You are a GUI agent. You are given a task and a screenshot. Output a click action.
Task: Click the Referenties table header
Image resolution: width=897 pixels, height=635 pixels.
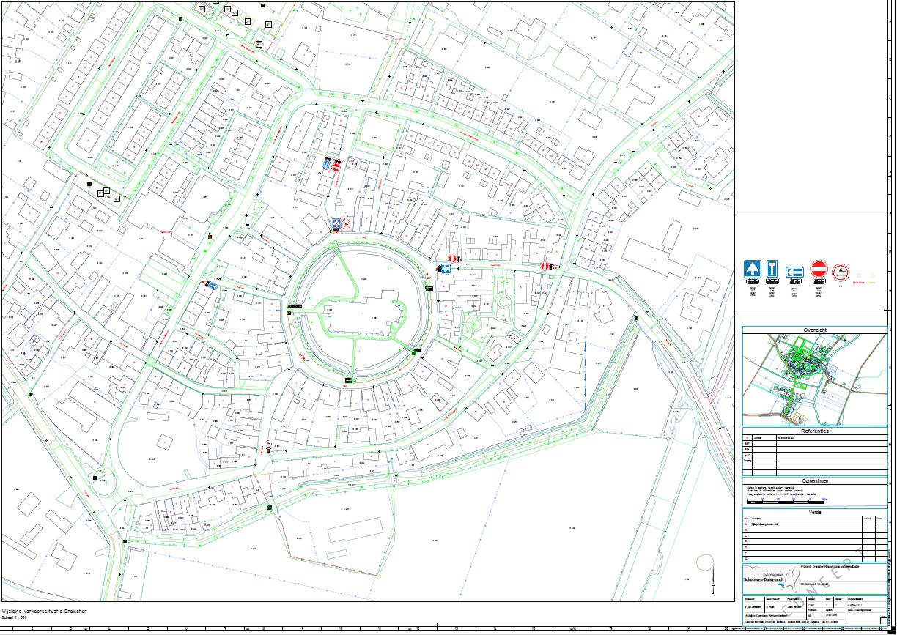814,431
